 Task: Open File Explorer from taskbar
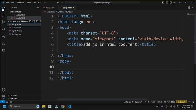(43, 106)
